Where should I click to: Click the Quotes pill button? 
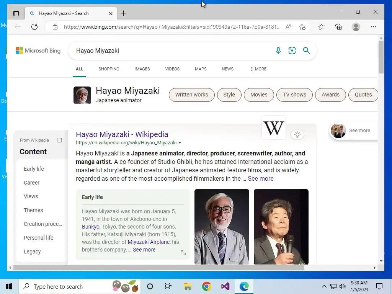[363, 95]
